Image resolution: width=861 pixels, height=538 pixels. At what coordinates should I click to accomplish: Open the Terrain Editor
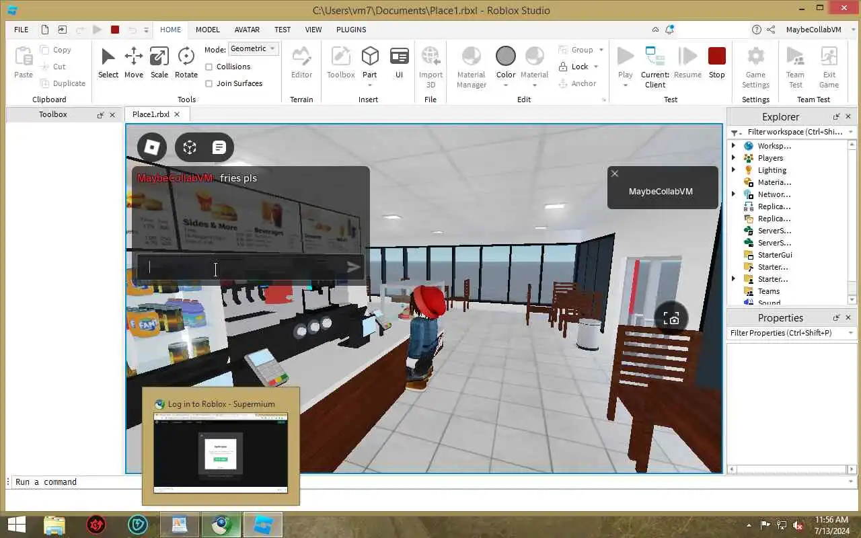click(301, 63)
